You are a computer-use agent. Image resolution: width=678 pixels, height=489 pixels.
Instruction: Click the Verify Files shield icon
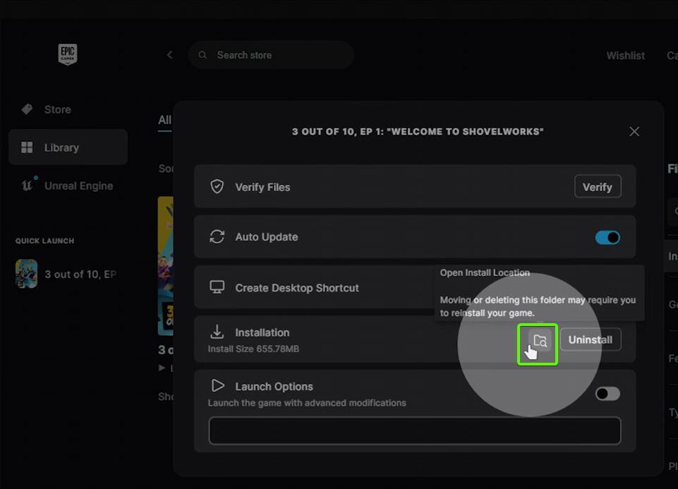(x=217, y=186)
